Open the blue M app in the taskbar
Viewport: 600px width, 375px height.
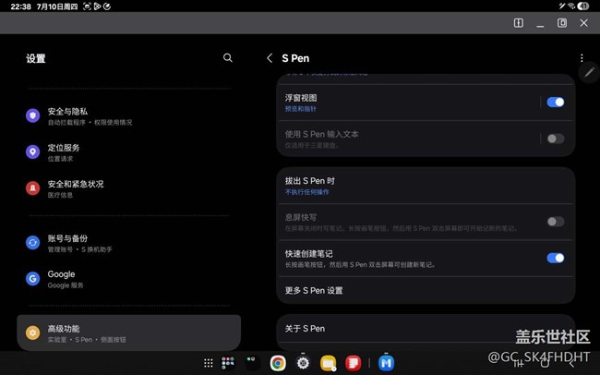coord(386,363)
